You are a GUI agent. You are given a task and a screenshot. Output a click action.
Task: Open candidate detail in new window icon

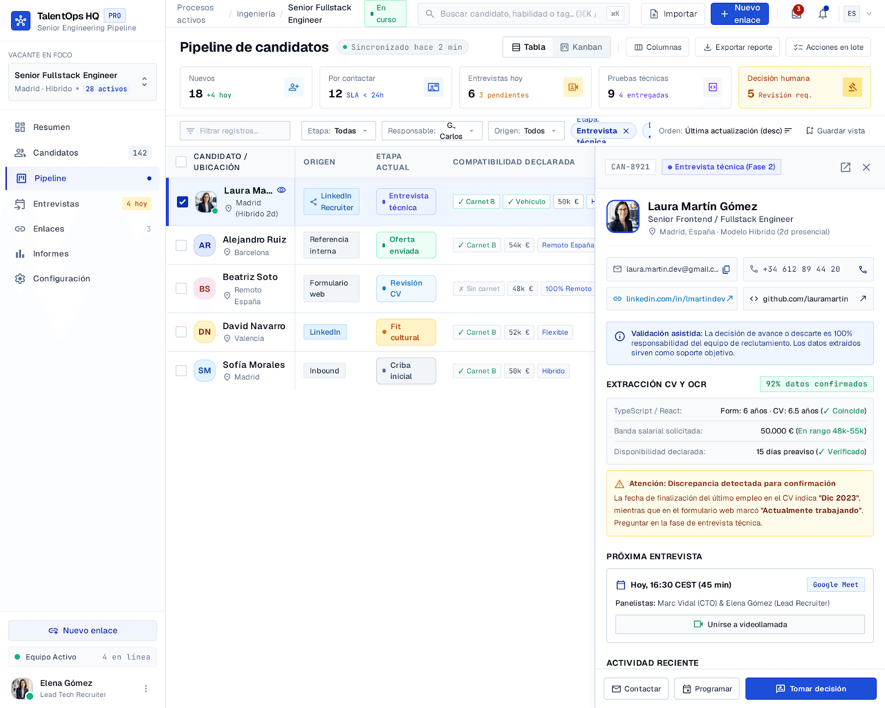(x=846, y=167)
